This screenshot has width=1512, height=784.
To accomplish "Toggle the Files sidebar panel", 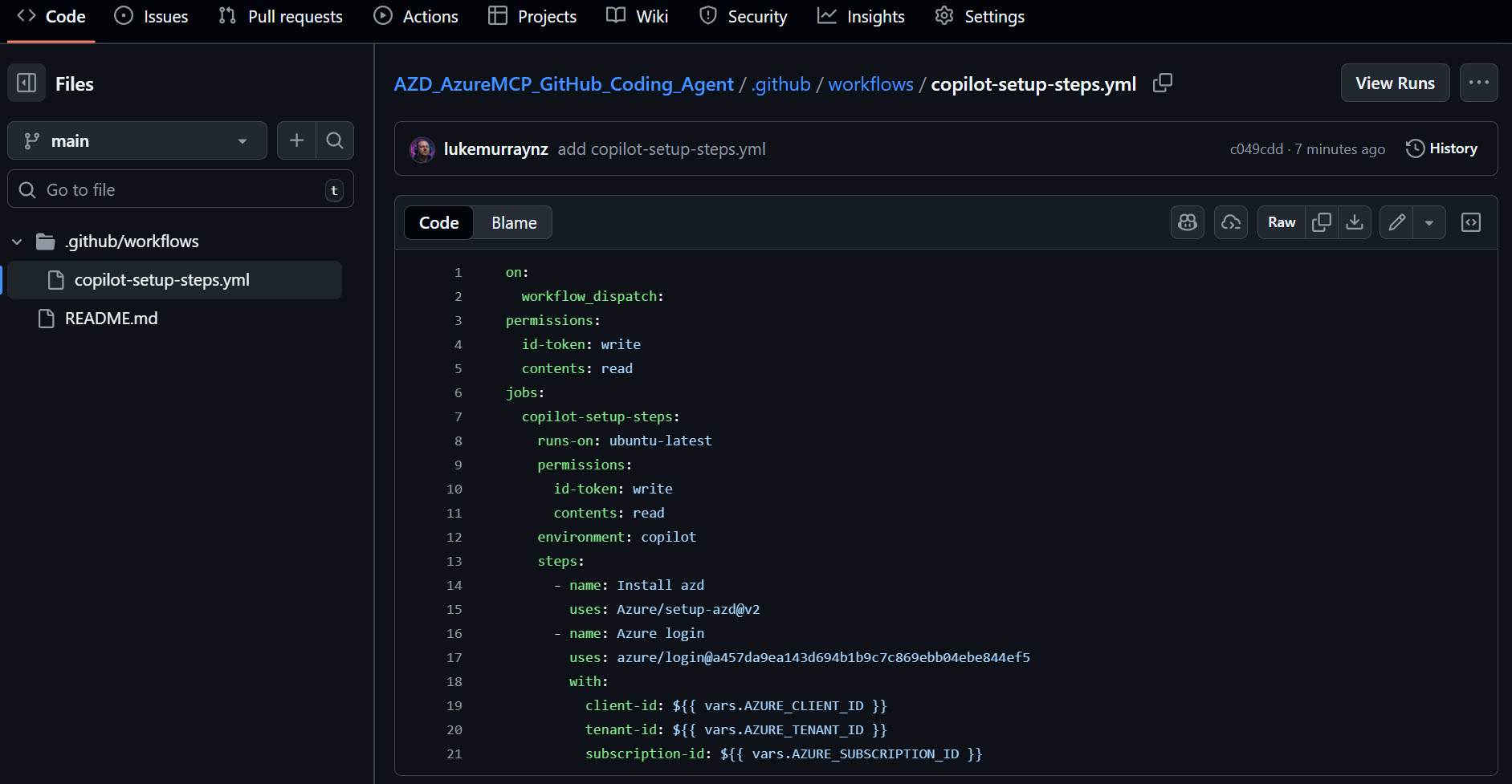I will (x=26, y=83).
